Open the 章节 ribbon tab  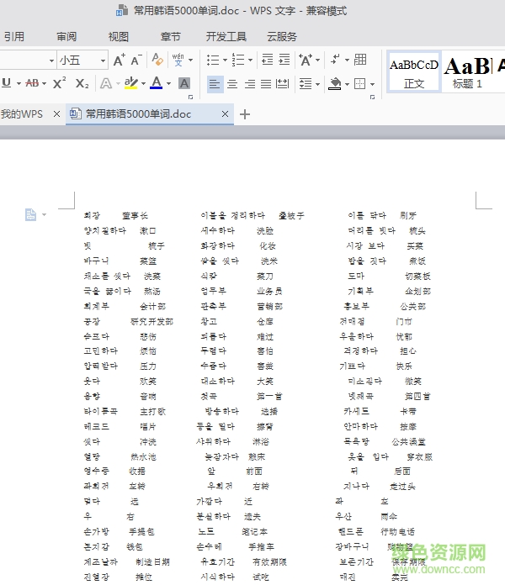tap(170, 36)
